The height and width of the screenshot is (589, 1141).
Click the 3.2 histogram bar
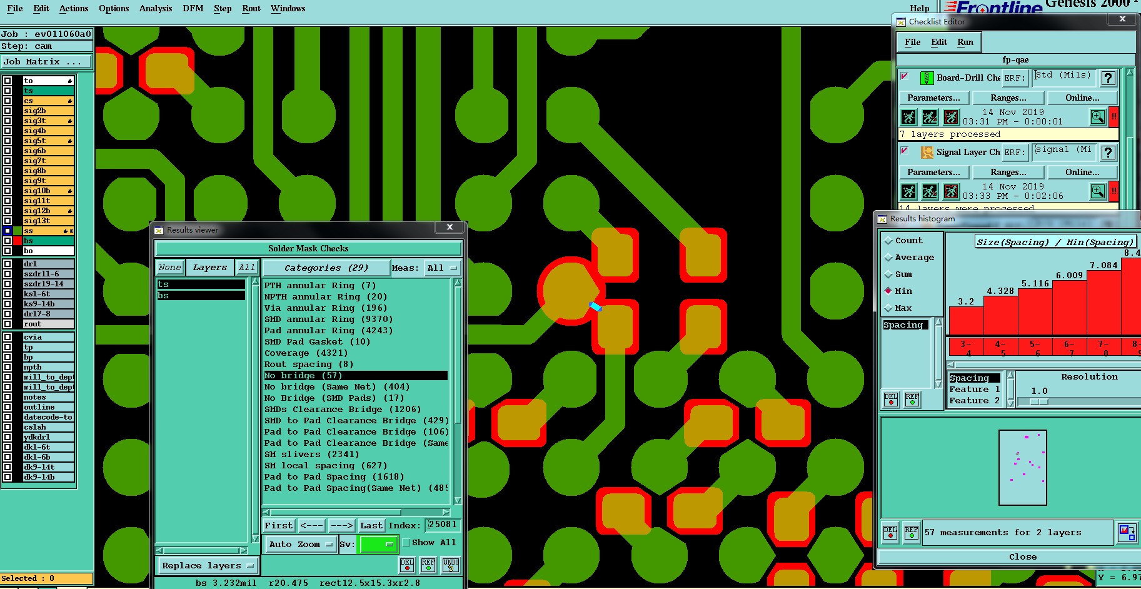(x=966, y=321)
